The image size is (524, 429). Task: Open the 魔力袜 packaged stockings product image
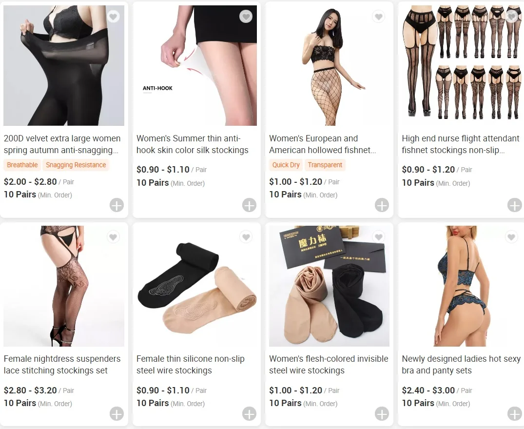click(x=329, y=286)
